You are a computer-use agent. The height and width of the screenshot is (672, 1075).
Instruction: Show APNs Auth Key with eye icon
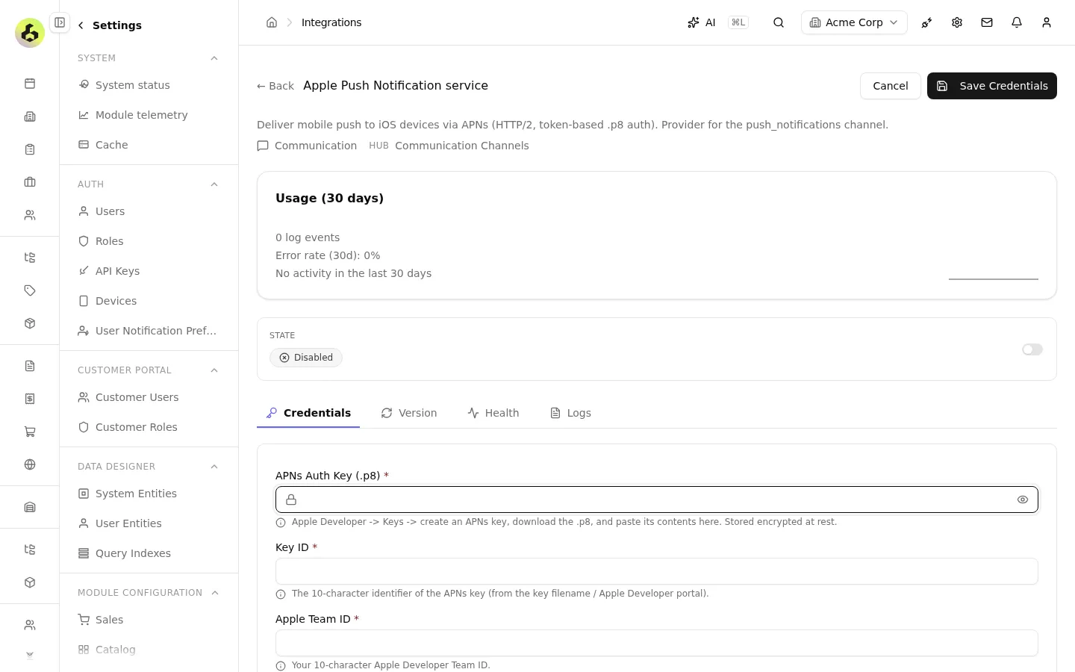1023,500
